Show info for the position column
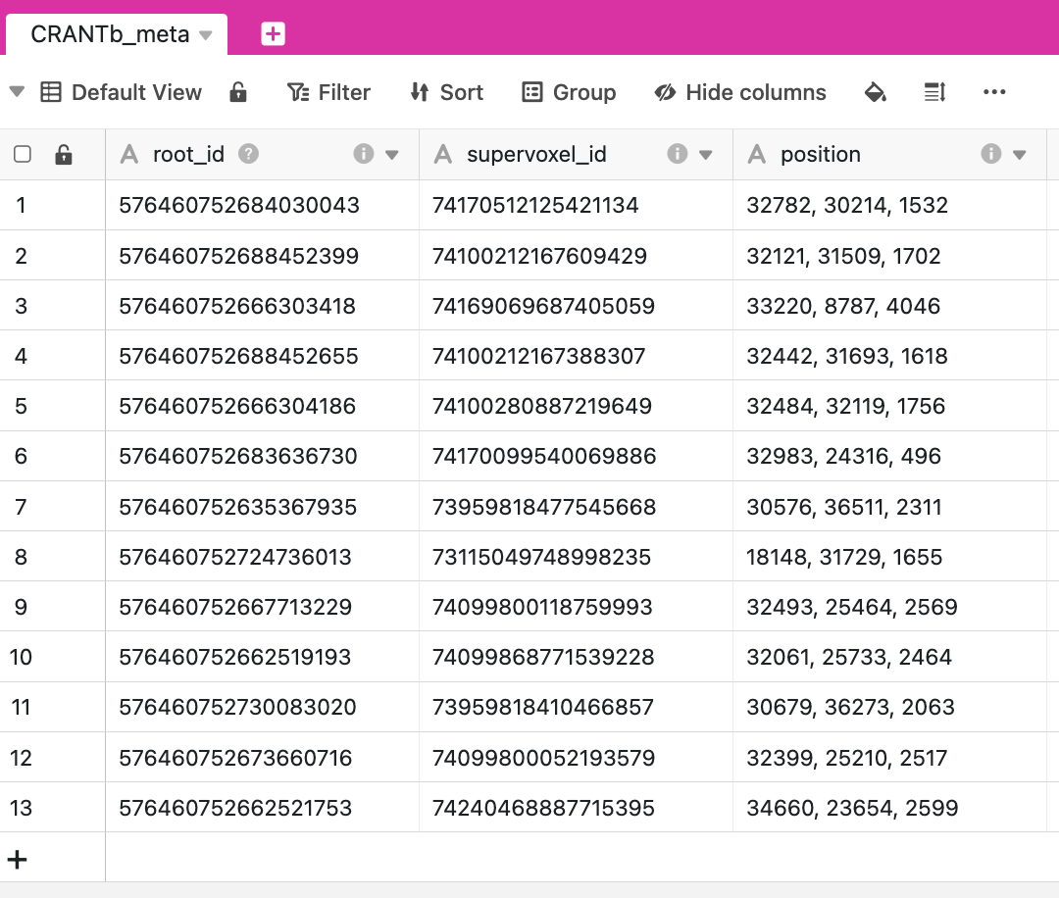 [990, 154]
